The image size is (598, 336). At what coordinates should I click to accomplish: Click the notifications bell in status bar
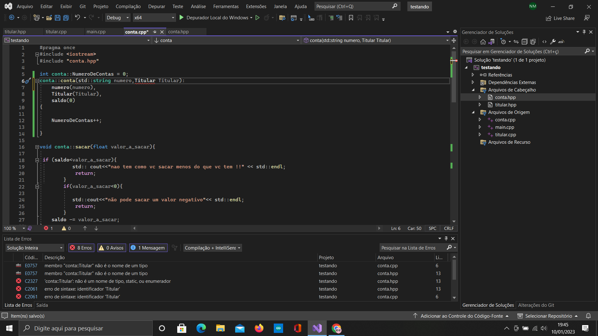[x=588, y=316]
